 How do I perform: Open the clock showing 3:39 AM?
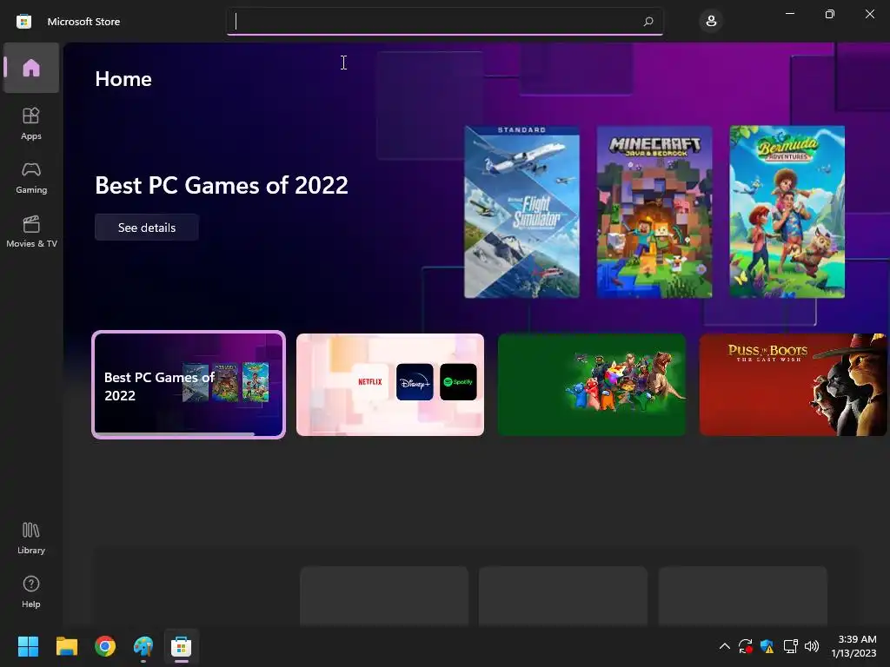pyautogui.click(x=853, y=646)
